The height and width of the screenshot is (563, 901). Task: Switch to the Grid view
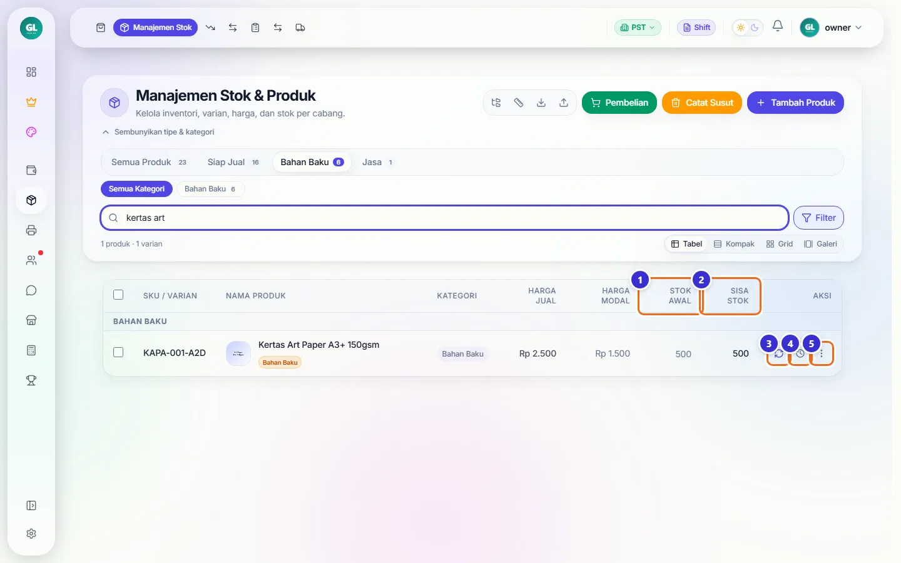(780, 244)
